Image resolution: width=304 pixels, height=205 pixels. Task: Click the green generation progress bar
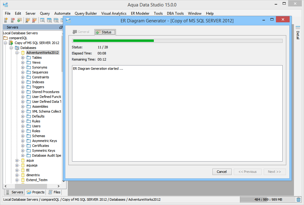[x=114, y=41]
